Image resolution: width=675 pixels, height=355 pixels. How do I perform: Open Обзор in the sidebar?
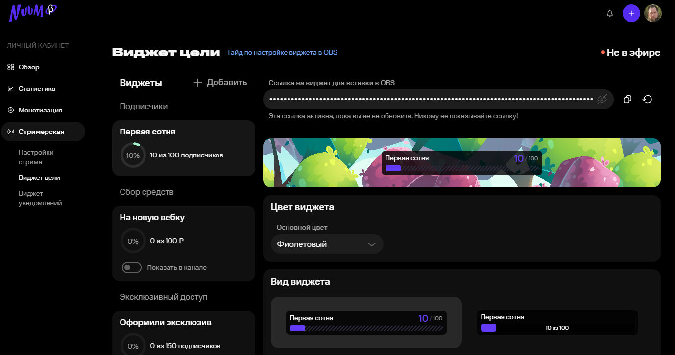coord(28,67)
